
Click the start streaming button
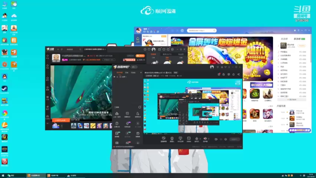(x=234, y=139)
